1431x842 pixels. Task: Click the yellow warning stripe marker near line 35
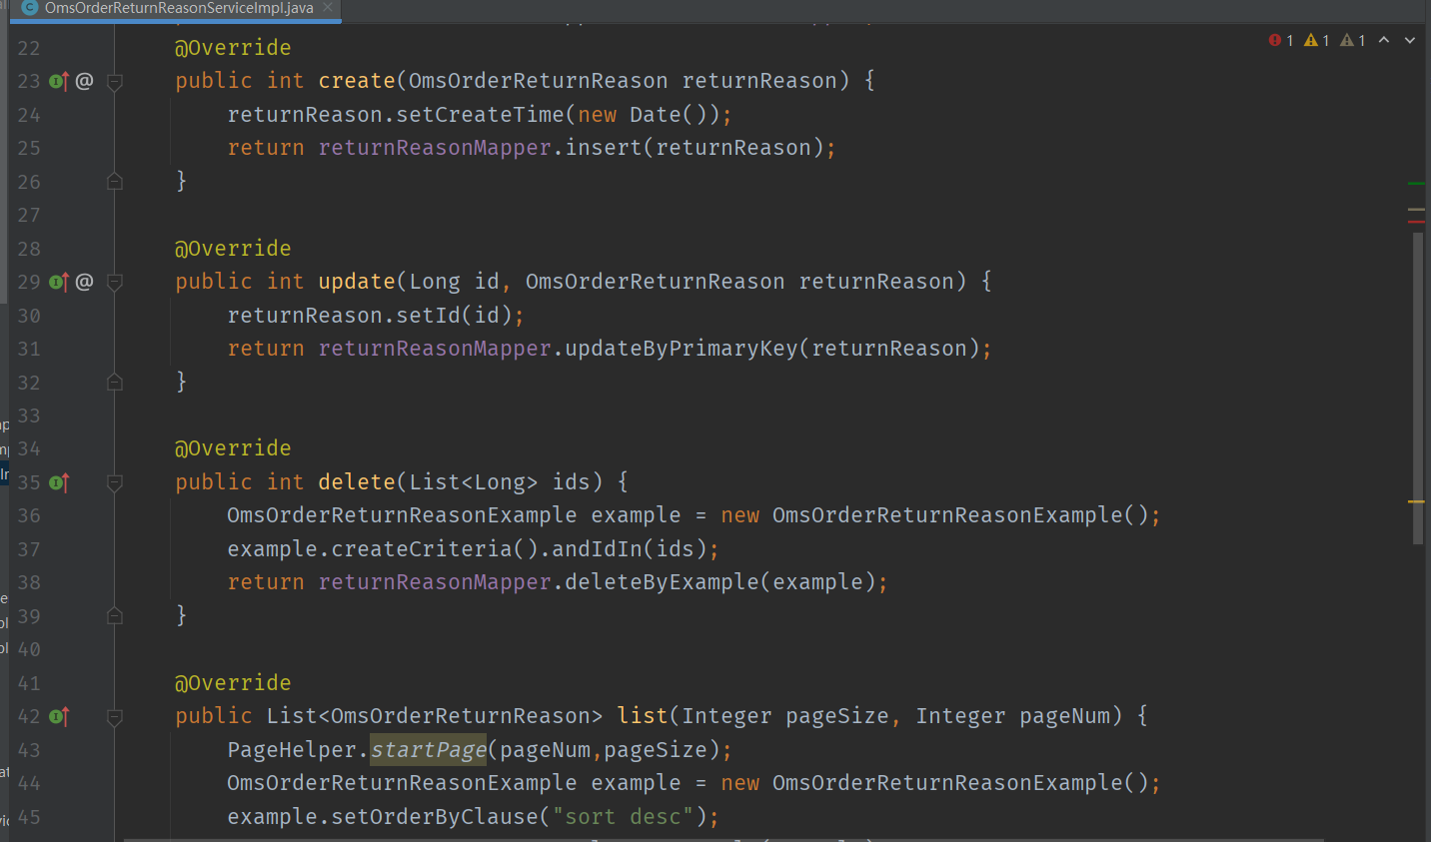1416,501
